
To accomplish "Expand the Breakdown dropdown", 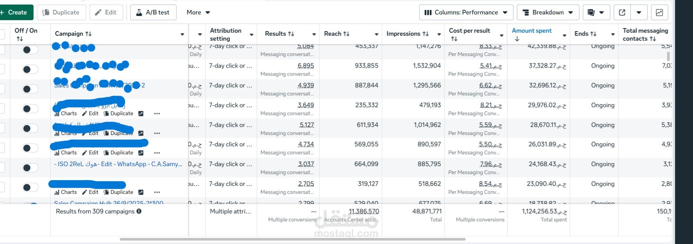I will pyautogui.click(x=548, y=13).
